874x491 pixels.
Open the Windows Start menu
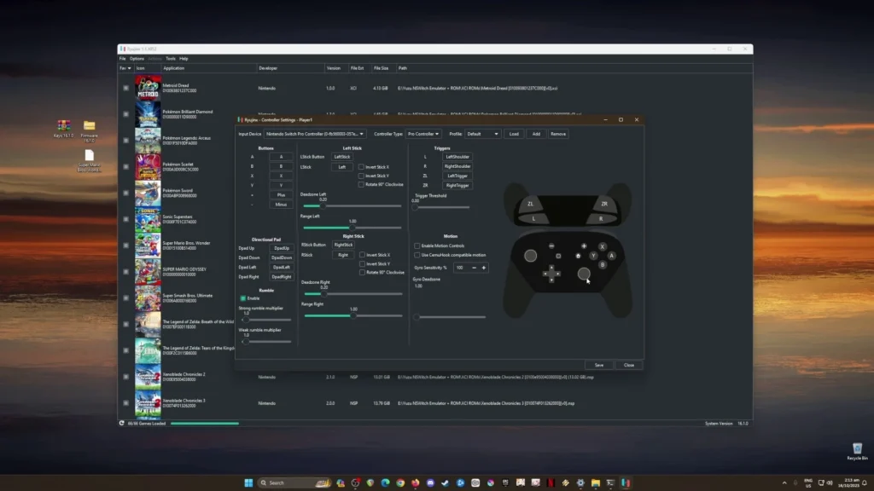point(248,482)
